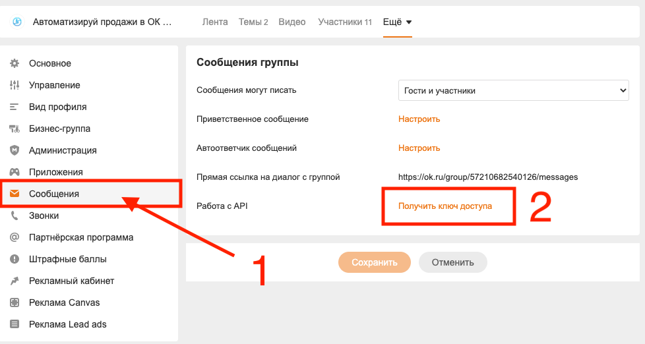Click the phone icon beside Звонки
The height and width of the screenshot is (344, 645).
click(x=15, y=215)
